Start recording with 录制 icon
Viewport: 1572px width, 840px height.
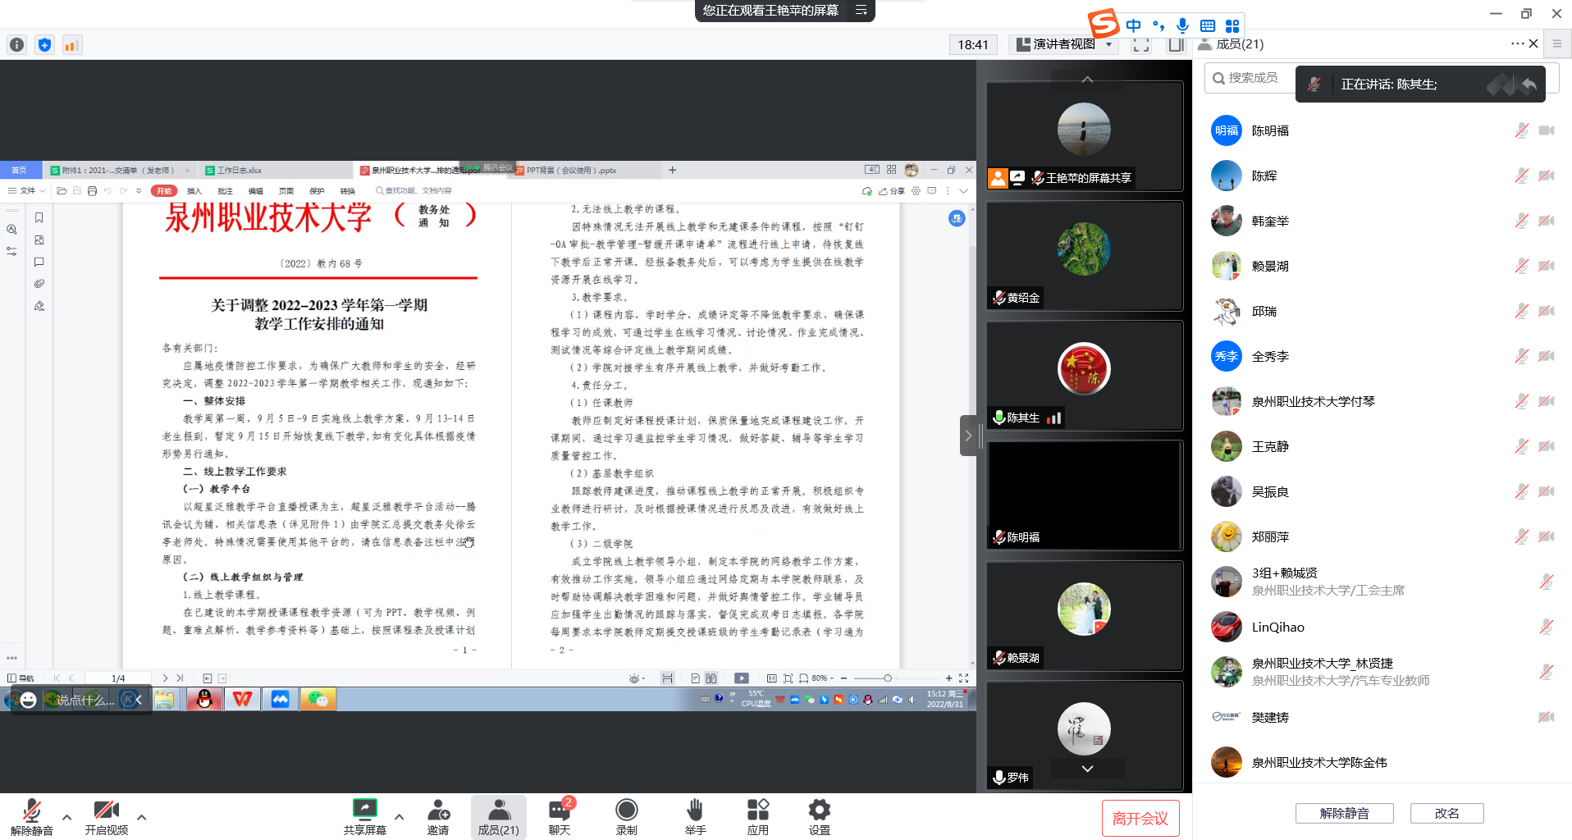(626, 817)
